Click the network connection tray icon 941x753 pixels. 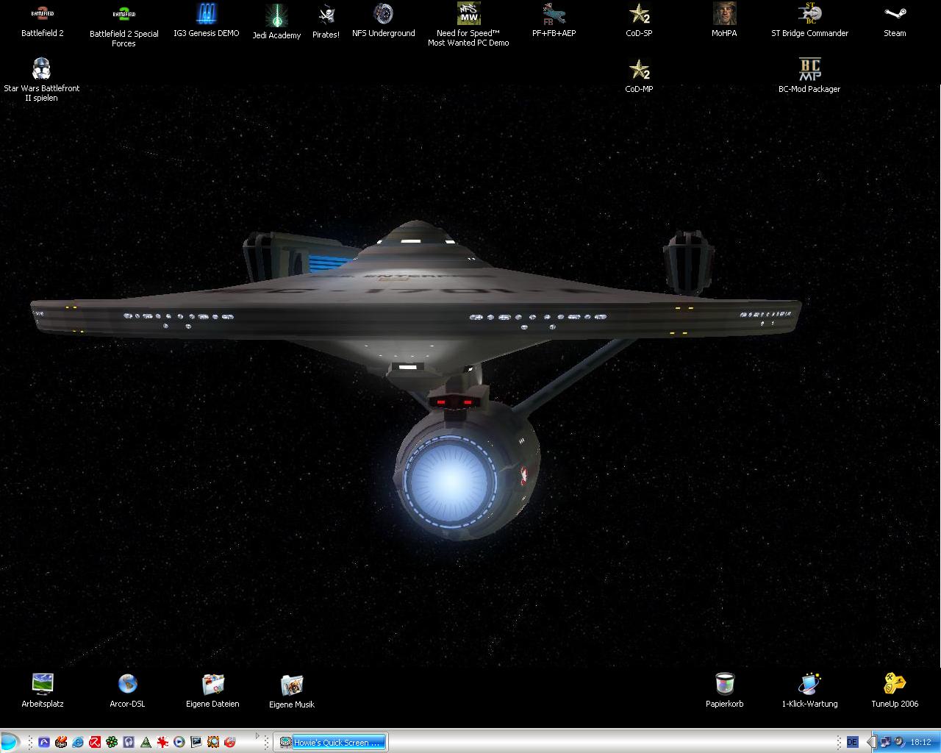click(x=886, y=742)
